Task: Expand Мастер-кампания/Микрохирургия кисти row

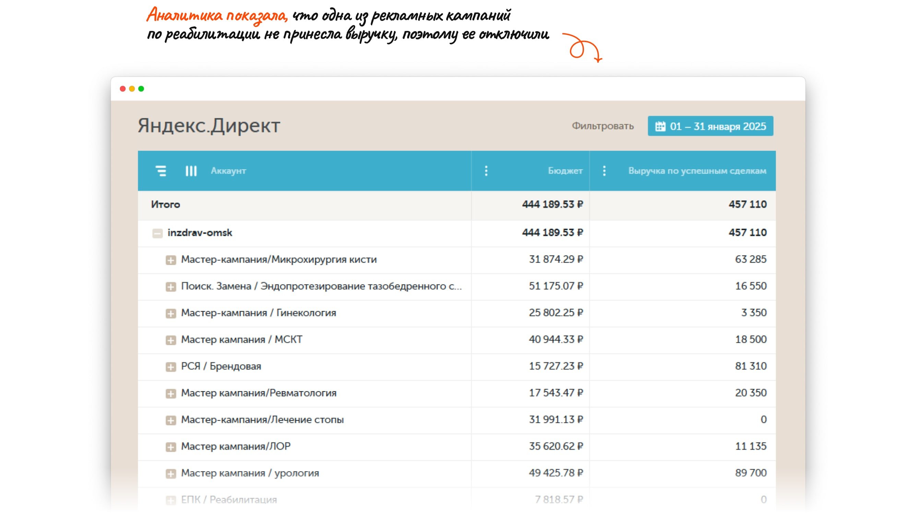Action: [x=170, y=260]
